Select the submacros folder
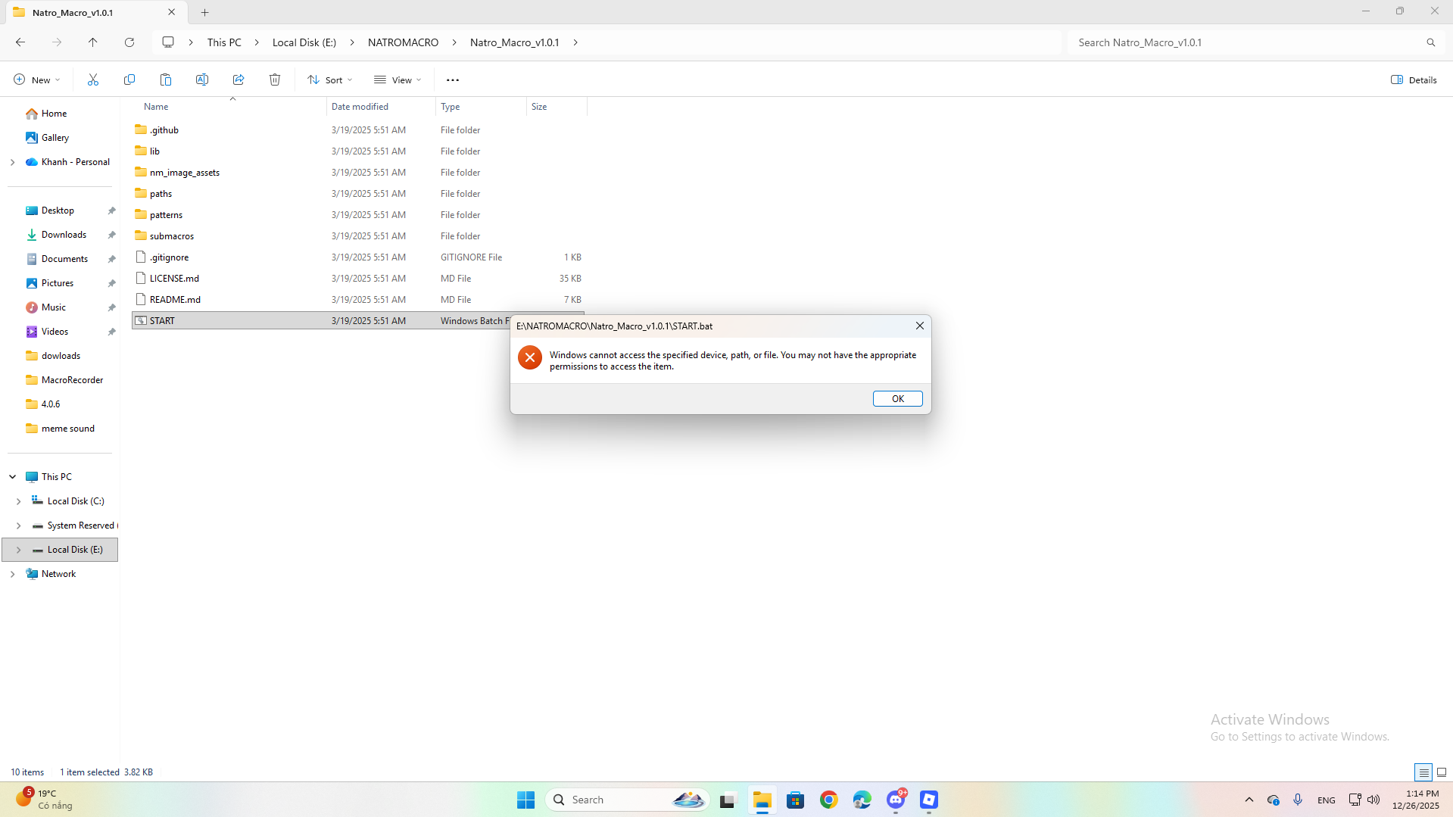This screenshot has width=1453, height=817. 358,236
